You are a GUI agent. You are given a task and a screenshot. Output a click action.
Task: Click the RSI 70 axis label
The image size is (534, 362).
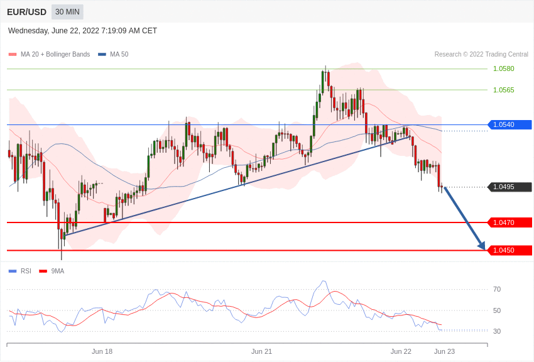click(x=497, y=290)
